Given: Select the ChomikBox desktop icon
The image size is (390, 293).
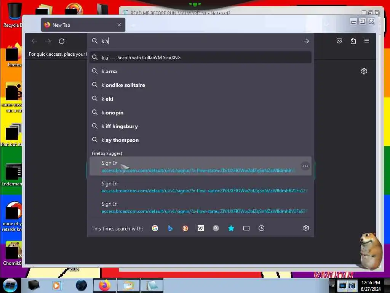Looking at the screenshot, I should 13,253.
